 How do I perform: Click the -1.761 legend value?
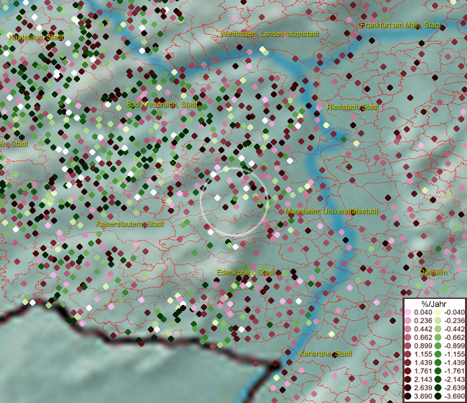coord(454,371)
